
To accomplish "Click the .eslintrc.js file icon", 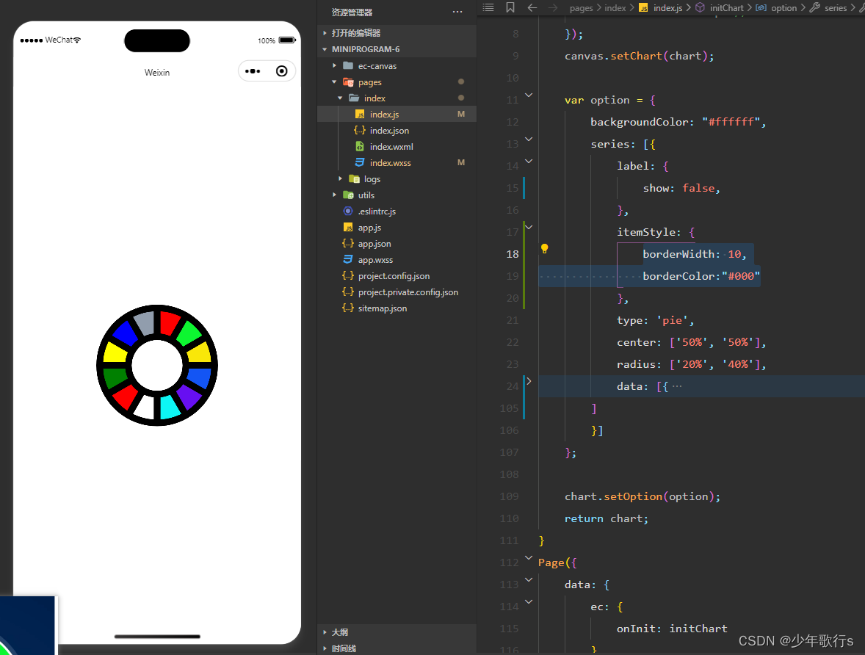I will (x=348, y=211).
